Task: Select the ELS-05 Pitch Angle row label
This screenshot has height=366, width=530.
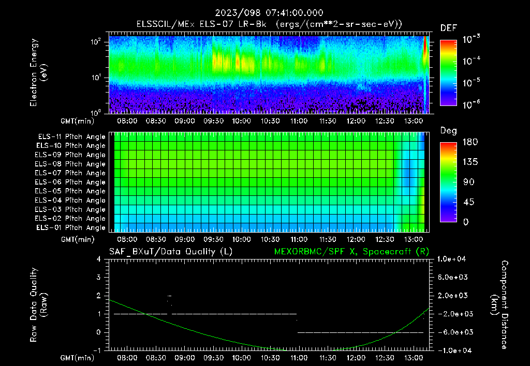Action: [70, 191]
